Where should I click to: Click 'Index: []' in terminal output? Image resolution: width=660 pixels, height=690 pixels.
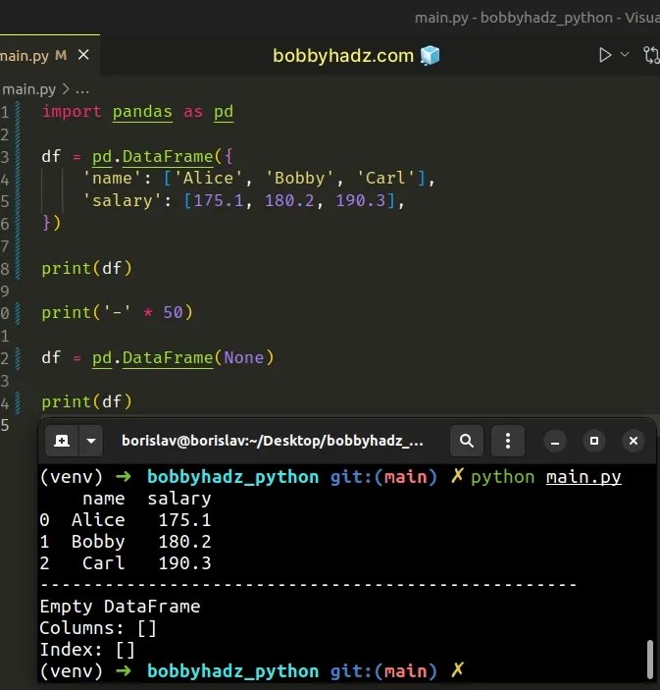coord(87,650)
